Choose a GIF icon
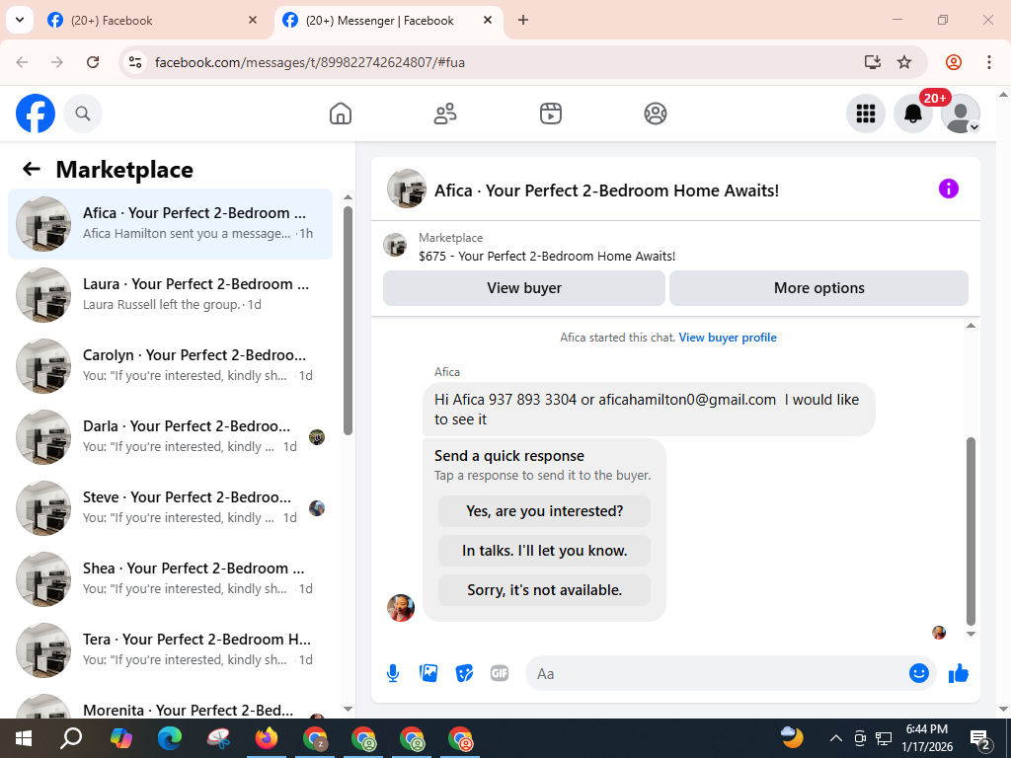The image size is (1011, 758). click(x=500, y=673)
